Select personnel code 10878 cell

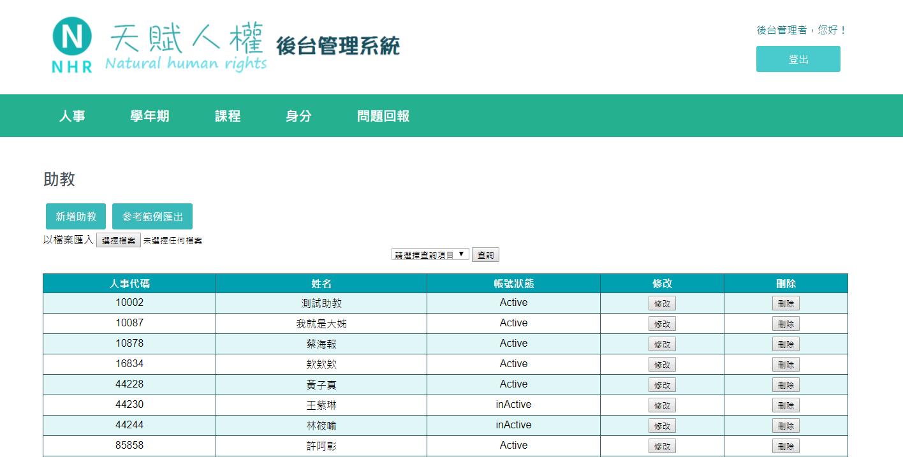pyautogui.click(x=129, y=344)
